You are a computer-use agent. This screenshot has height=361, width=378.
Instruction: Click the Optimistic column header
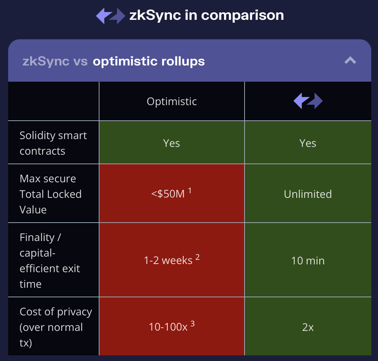(172, 102)
